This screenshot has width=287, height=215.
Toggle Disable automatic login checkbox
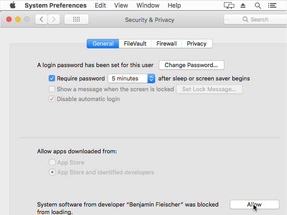[x=52, y=99]
